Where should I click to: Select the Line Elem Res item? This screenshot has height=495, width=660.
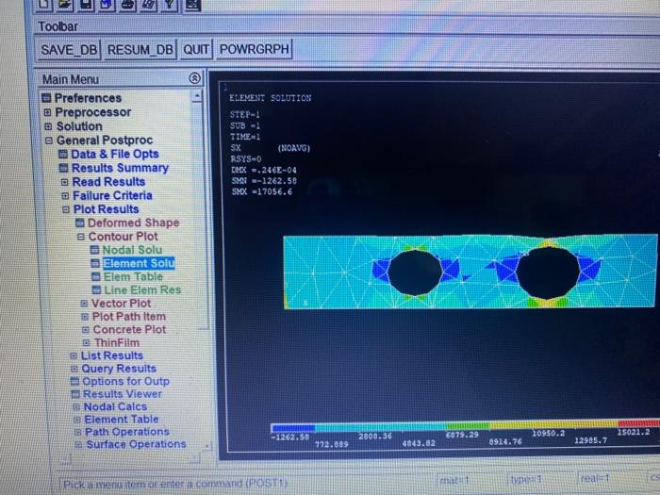(x=142, y=290)
